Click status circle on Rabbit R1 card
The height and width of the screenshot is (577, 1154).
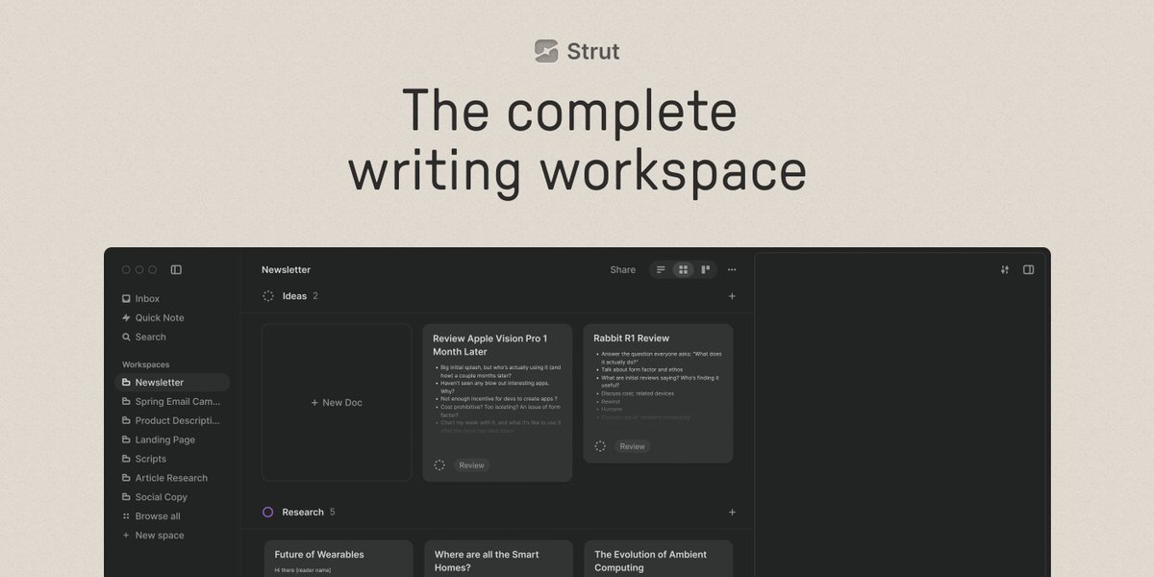600,446
